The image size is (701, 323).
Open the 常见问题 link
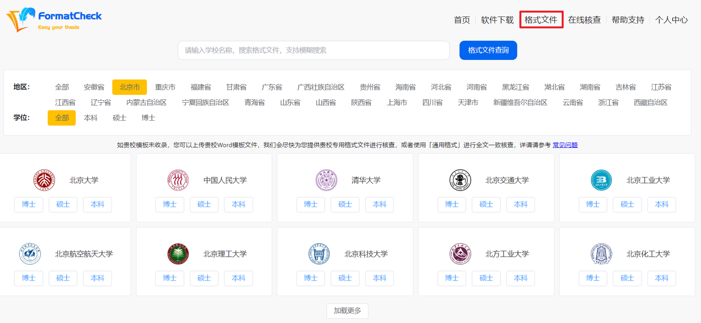[565, 145]
